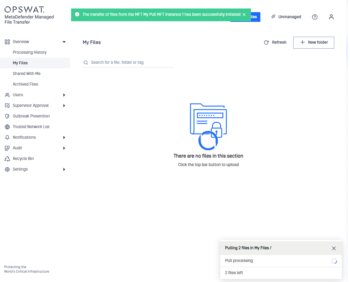Open Processing History page
The width and height of the screenshot is (350, 282).
pyautogui.click(x=29, y=52)
